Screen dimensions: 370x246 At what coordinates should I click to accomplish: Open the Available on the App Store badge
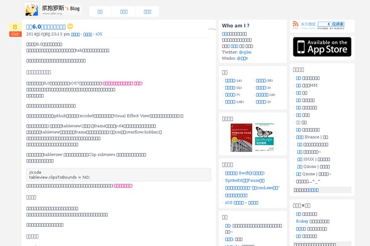click(x=322, y=47)
